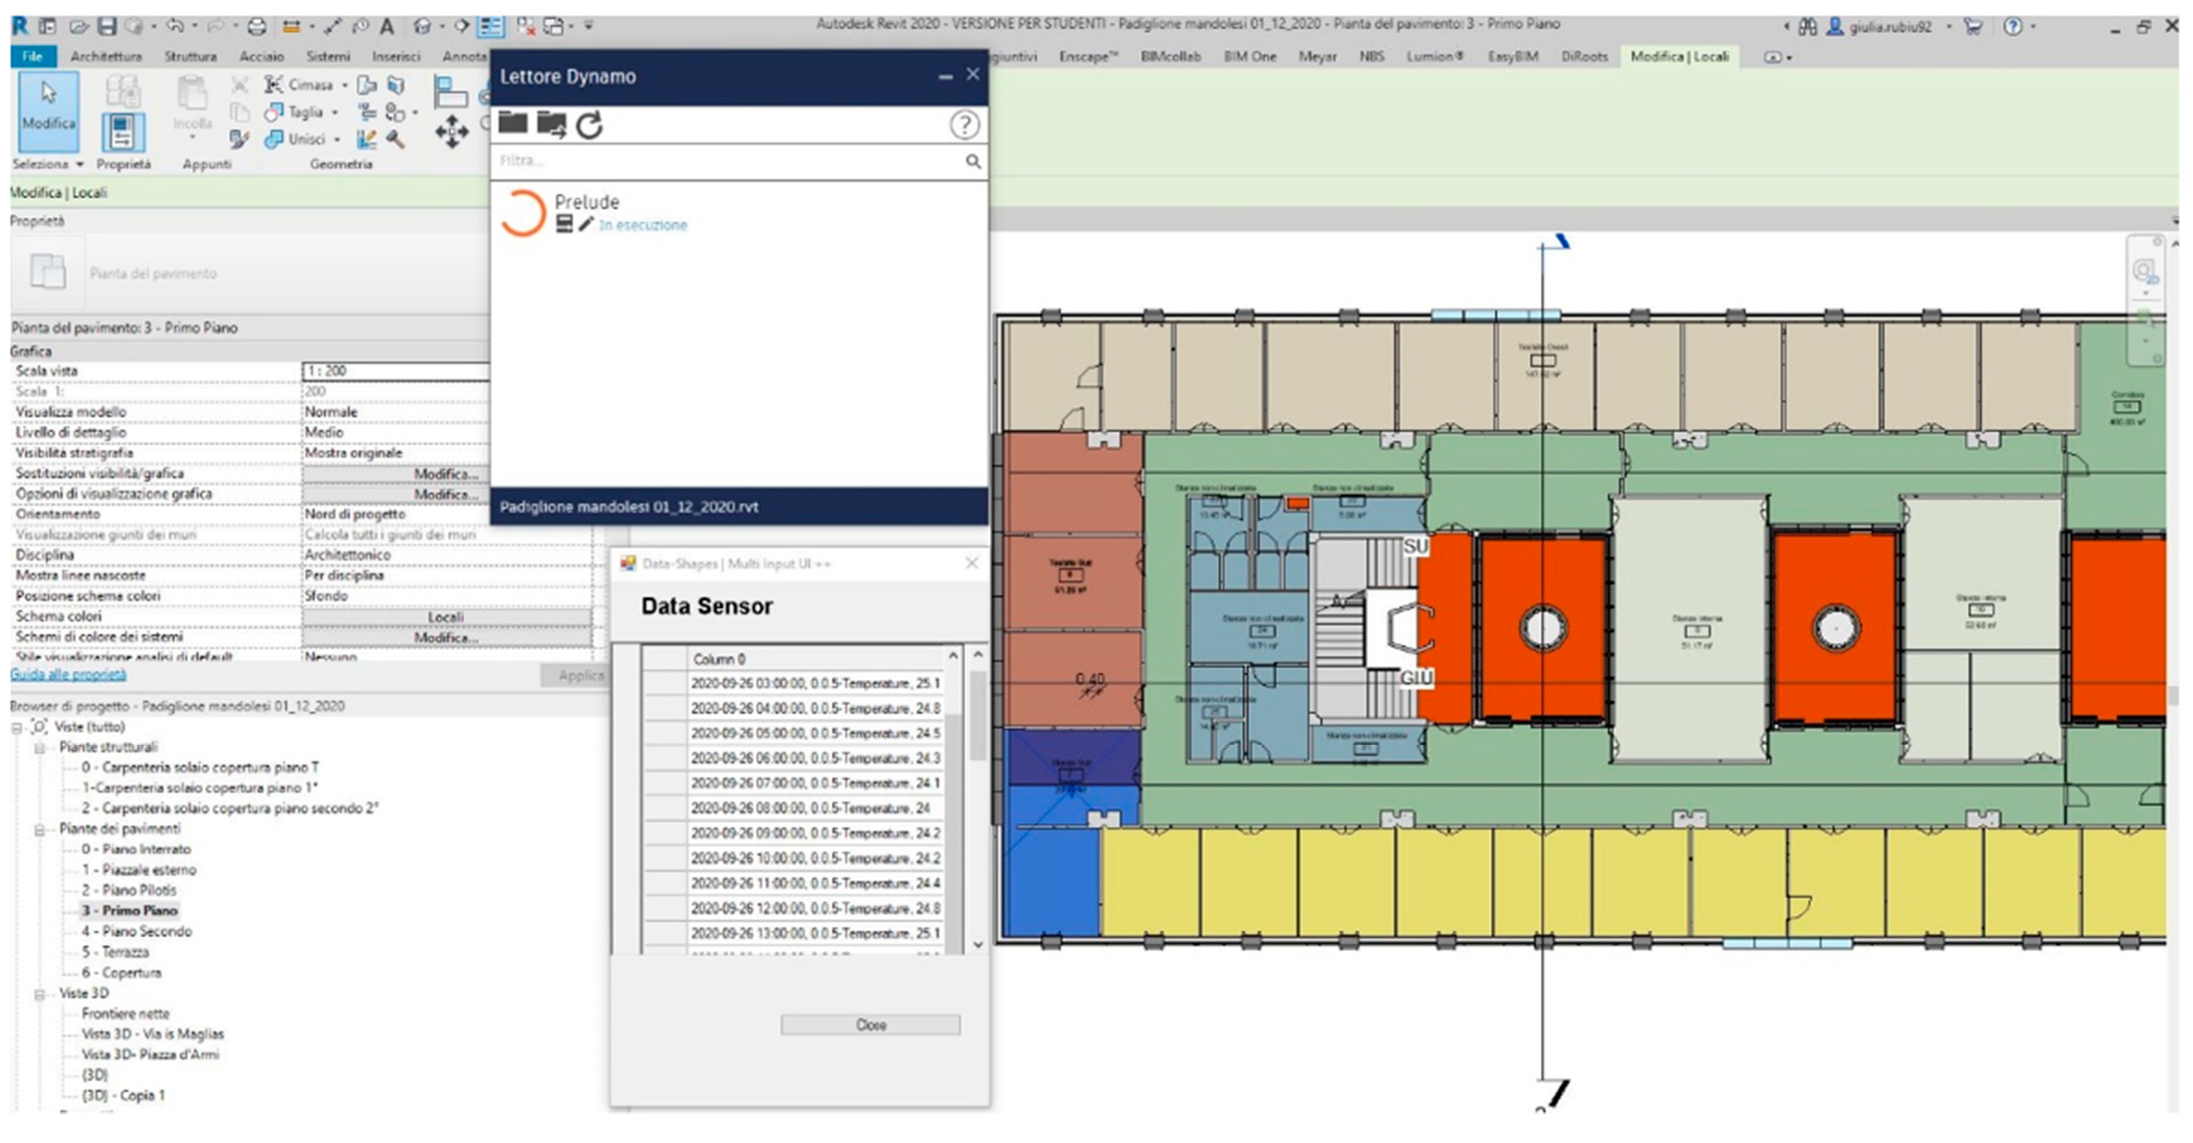Click the Filtra search field in Dynamo player
This screenshot has height=1143, width=2193.
[724, 161]
